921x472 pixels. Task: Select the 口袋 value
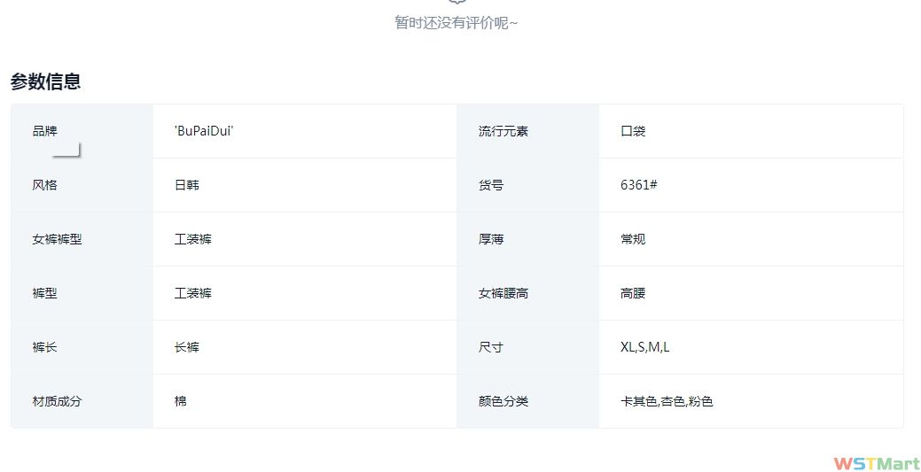click(x=633, y=131)
